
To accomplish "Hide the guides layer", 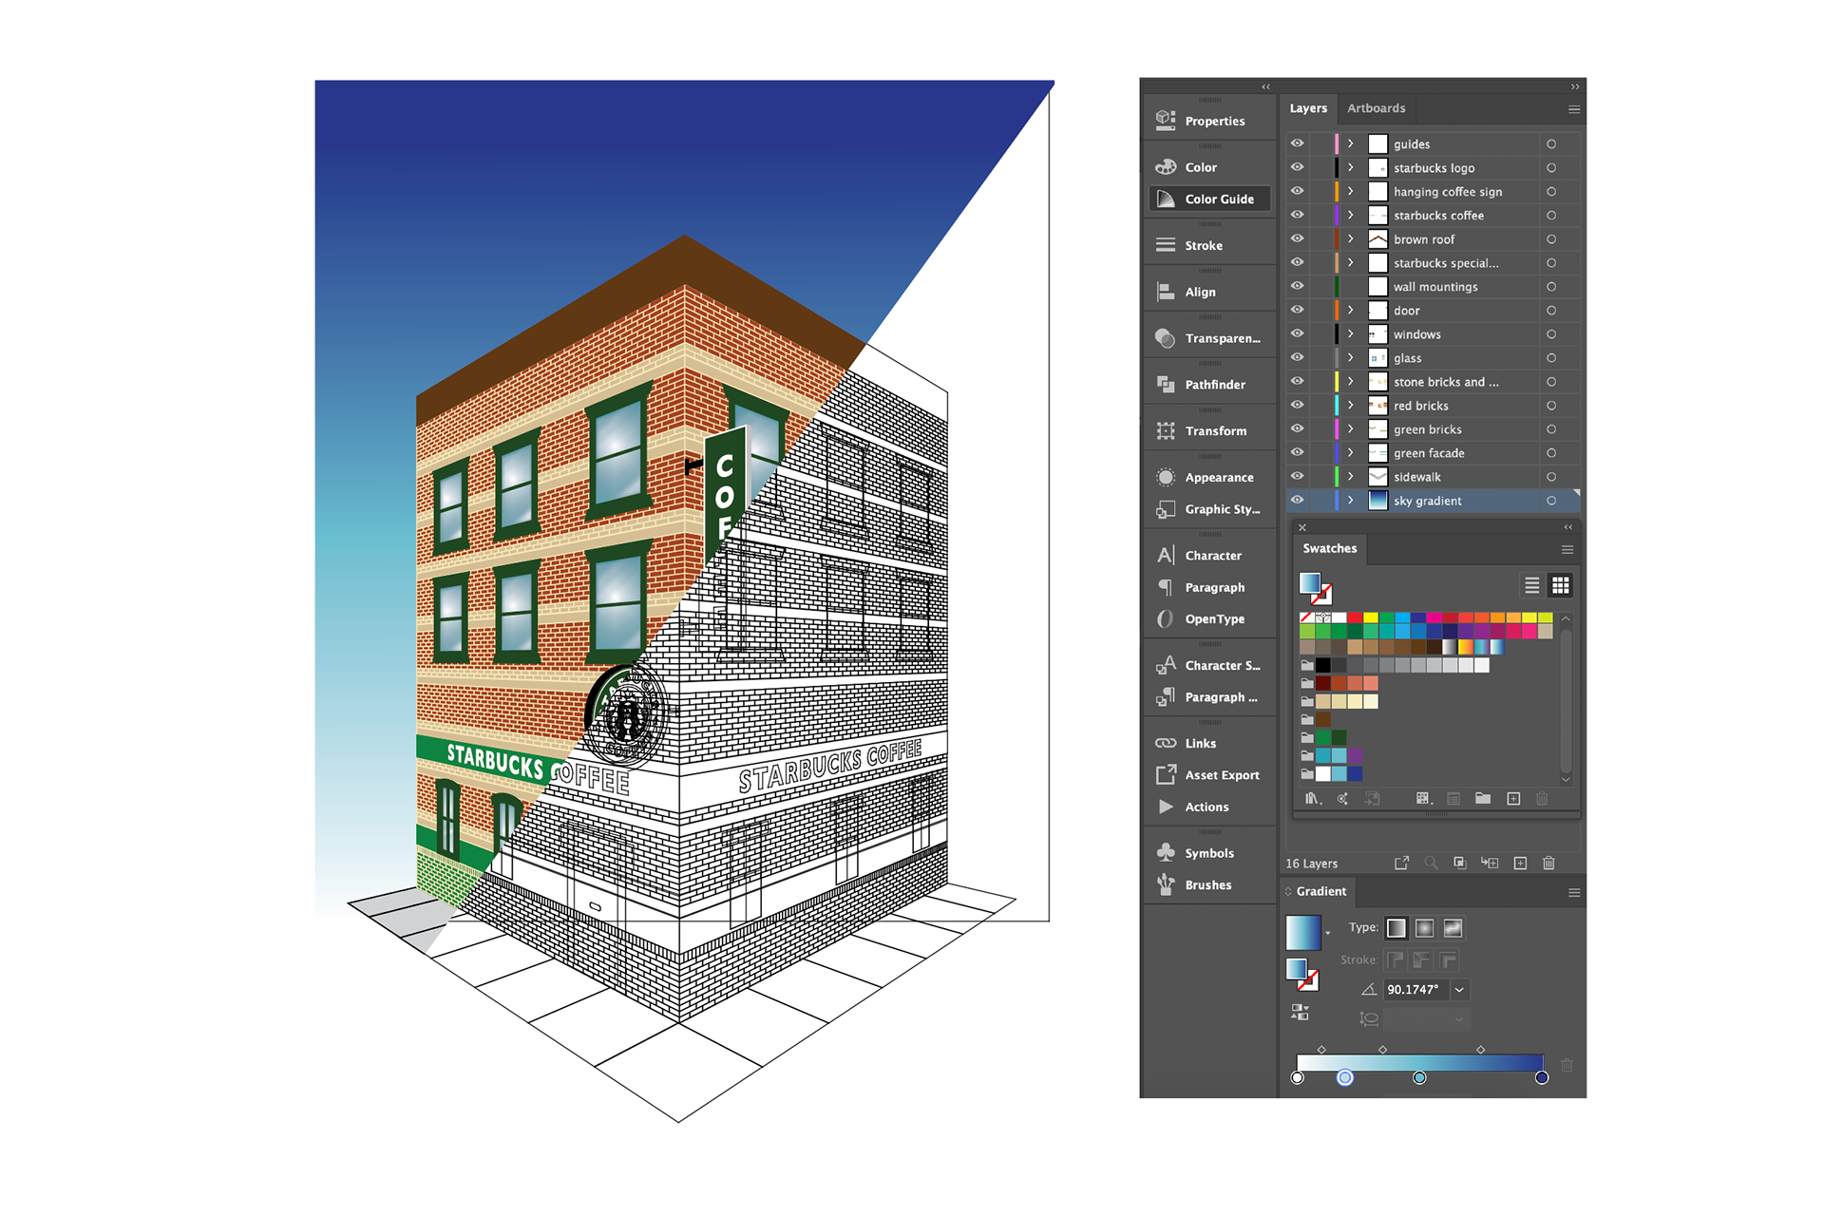I will (1297, 143).
